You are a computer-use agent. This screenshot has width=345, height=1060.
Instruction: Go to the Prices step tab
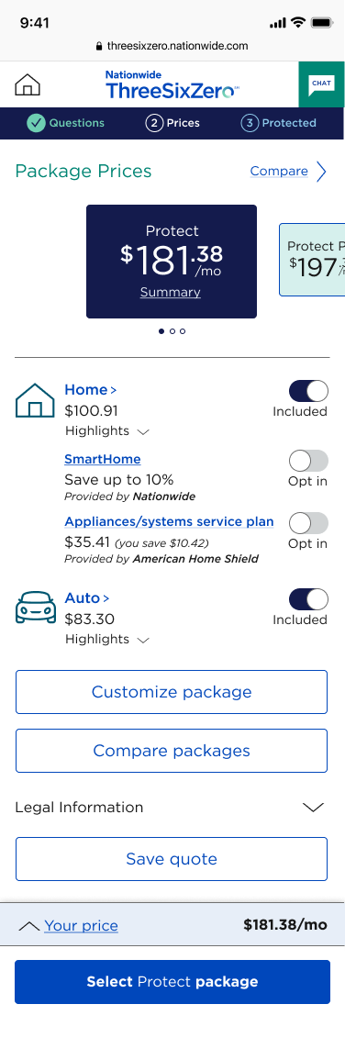click(172, 123)
